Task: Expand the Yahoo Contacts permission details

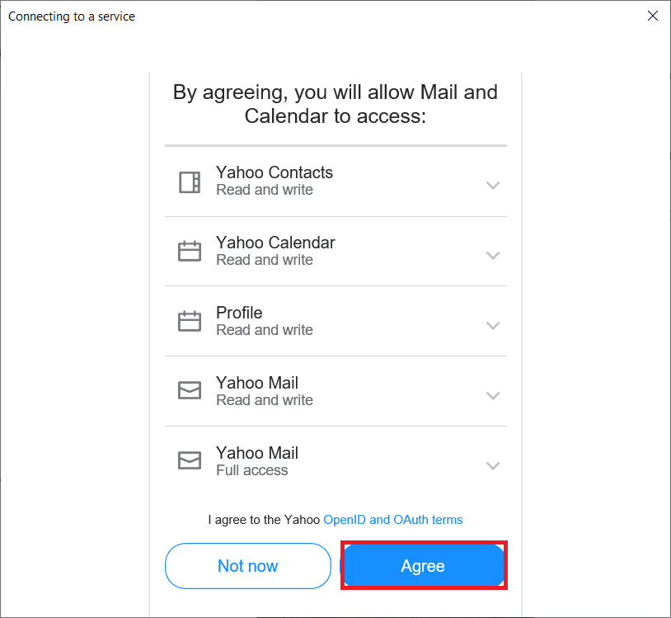Action: coord(493,186)
